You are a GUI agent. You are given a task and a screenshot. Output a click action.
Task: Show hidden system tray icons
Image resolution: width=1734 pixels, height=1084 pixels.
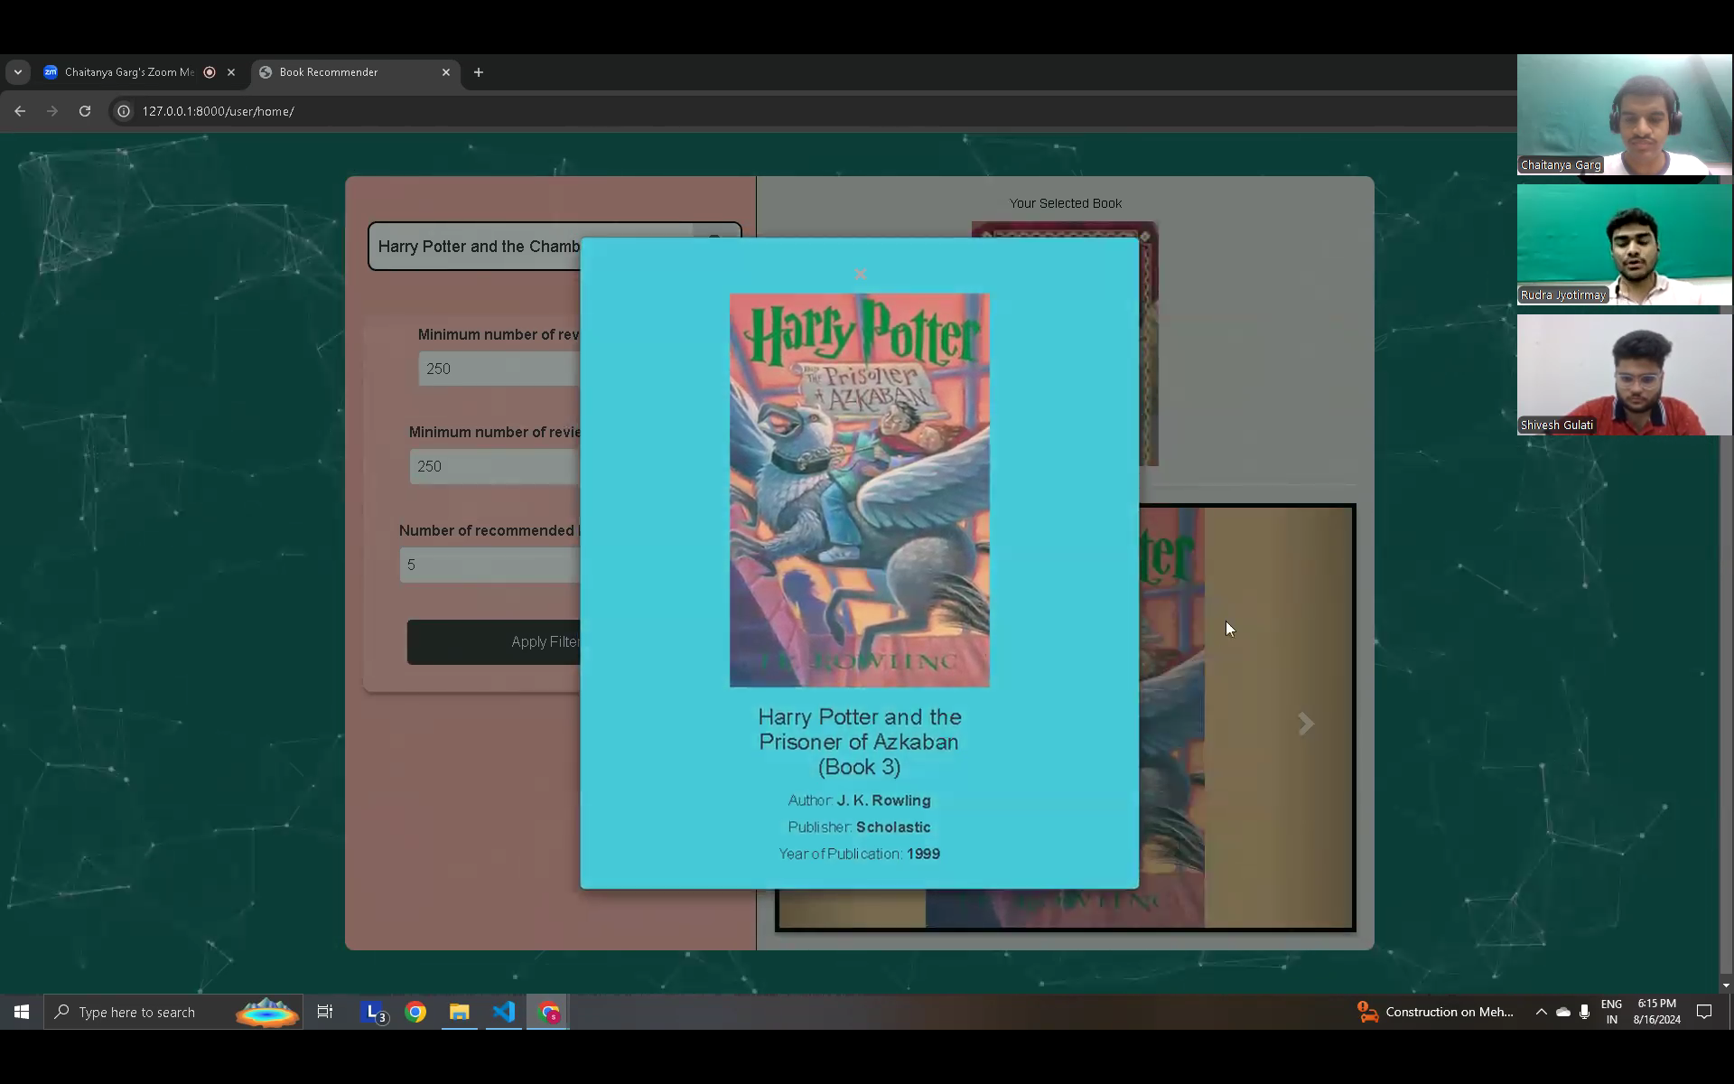coord(1541,1012)
